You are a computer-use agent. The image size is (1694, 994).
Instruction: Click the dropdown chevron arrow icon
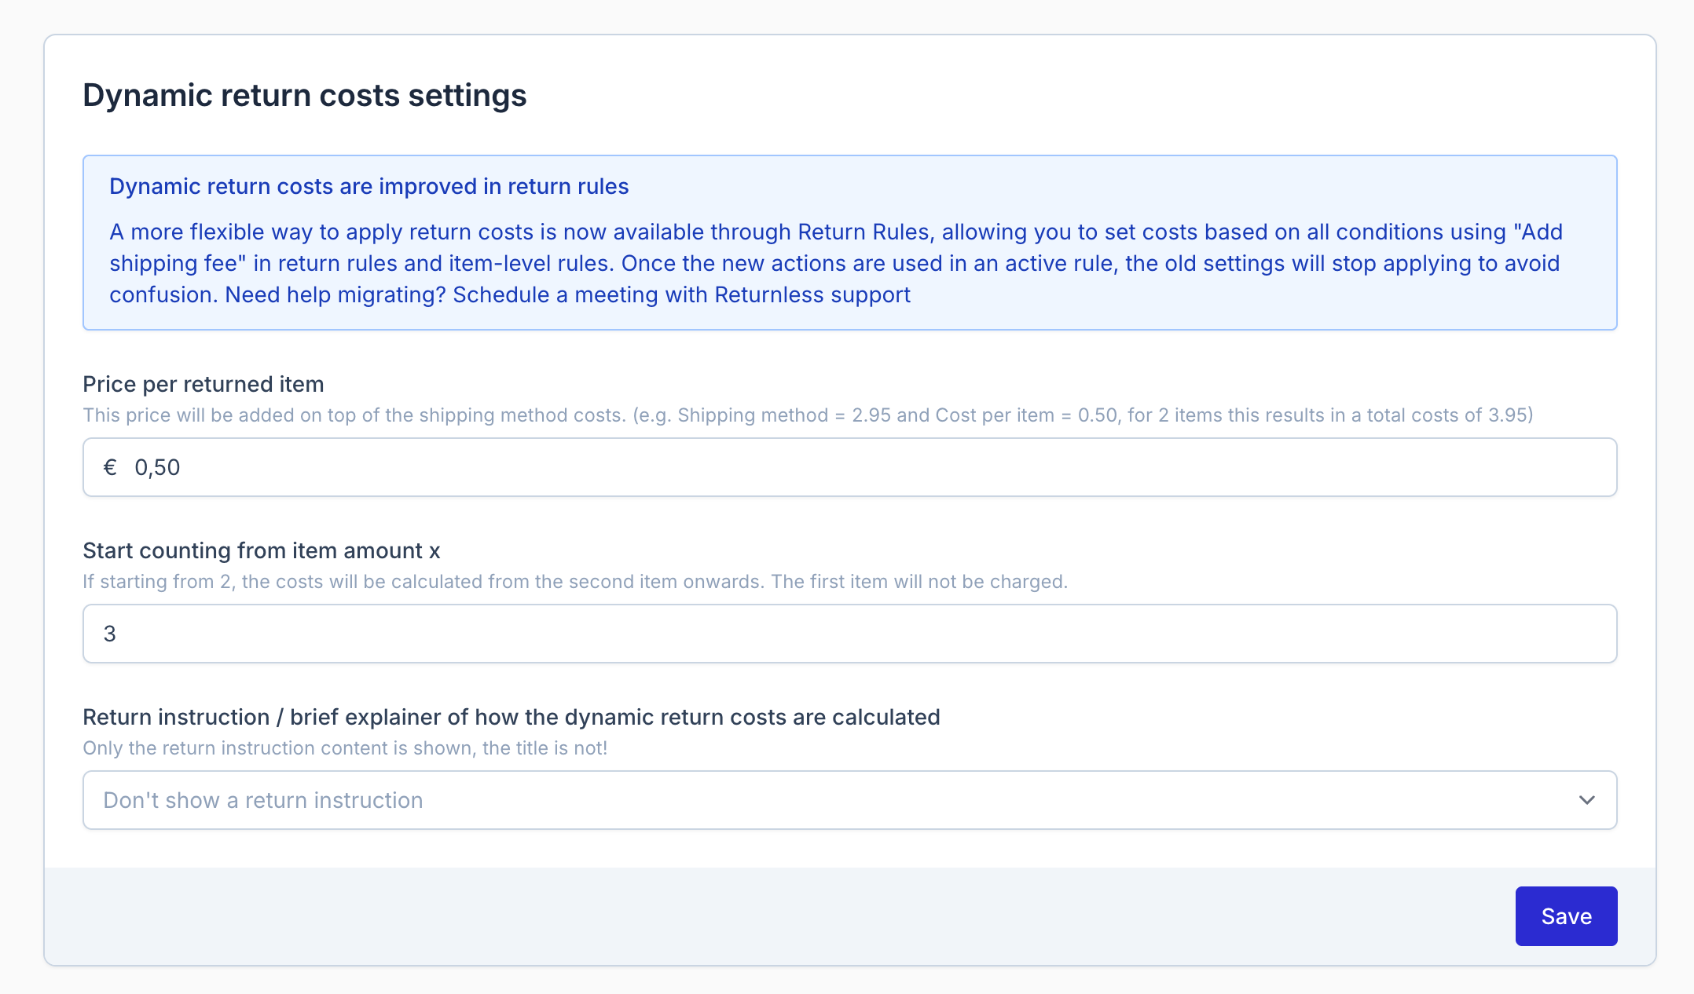pyautogui.click(x=1586, y=800)
